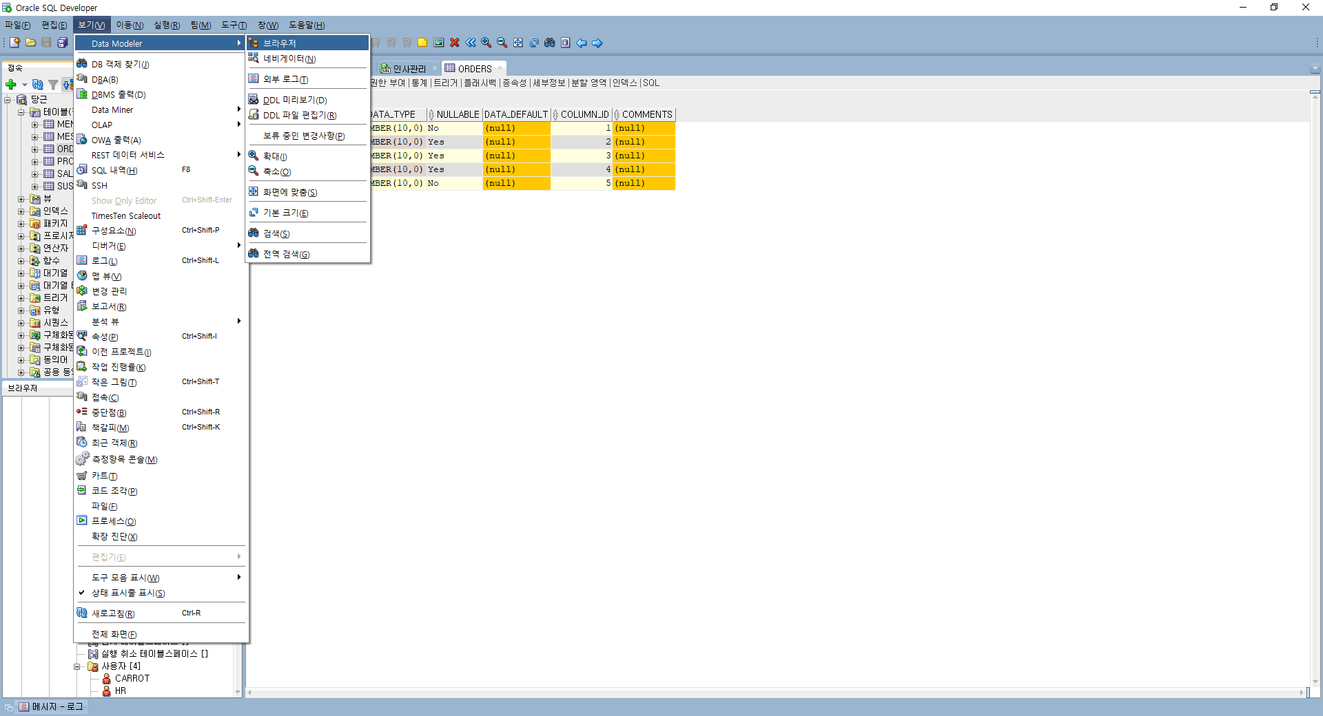Screen dimensions: 1323x716
Task: Expand the 인덱스 tree node
Action: tap(21, 211)
